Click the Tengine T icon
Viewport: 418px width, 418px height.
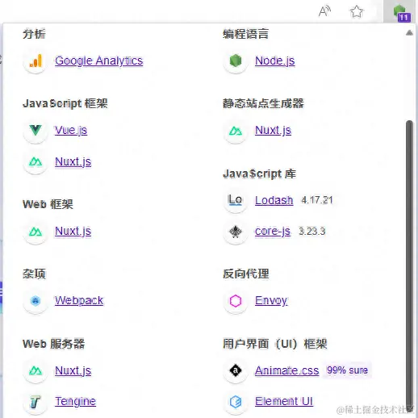tap(36, 402)
